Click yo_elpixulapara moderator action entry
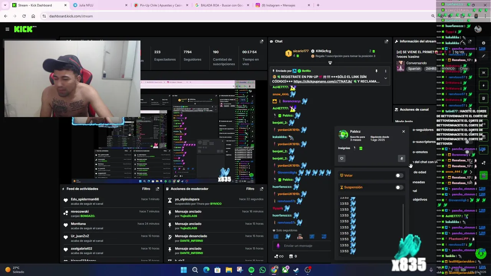The image size is (491, 276). click(x=216, y=201)
